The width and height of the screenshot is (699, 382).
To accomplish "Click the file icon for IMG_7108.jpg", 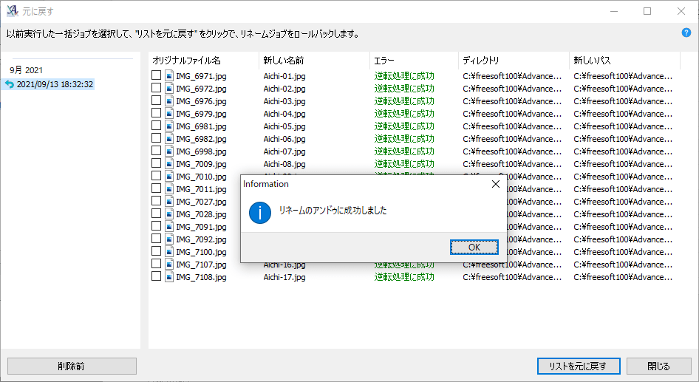I will 169,277.
